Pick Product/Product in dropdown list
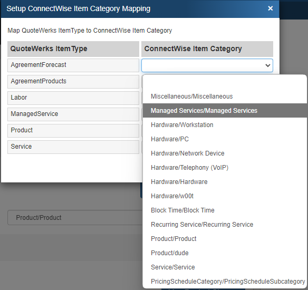The image size is (308, 290). point(225,239)
